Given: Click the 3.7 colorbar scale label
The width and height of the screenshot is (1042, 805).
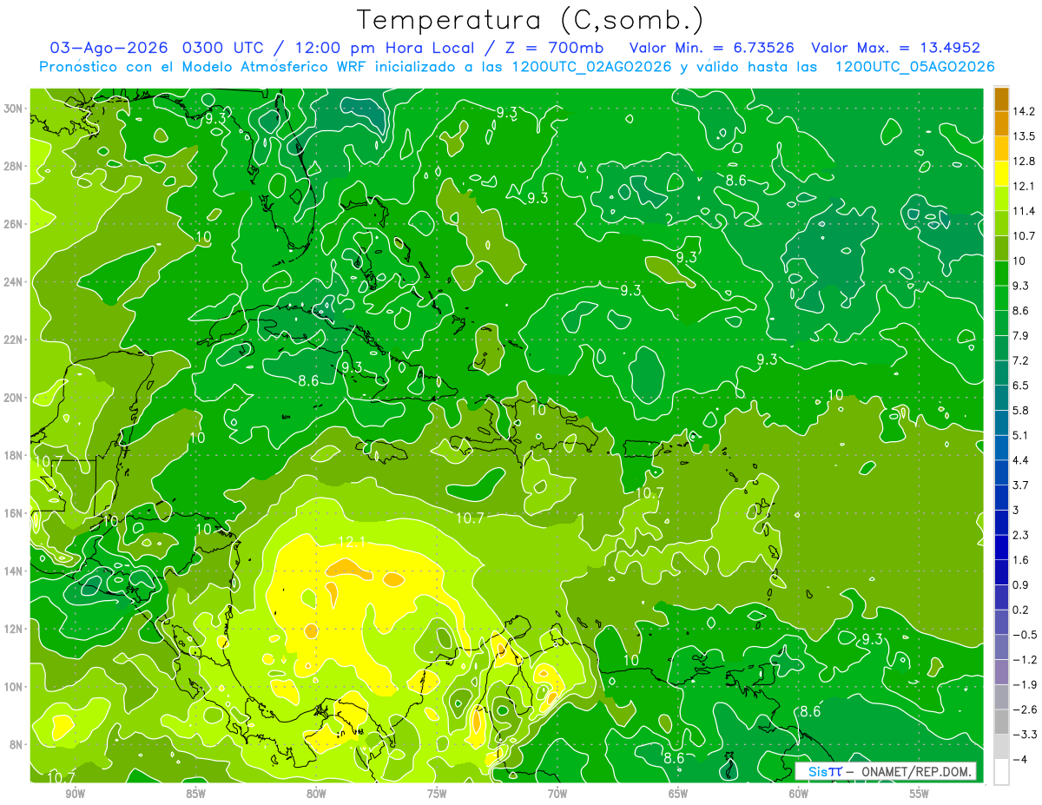Looking at the screenshot, I should click(1020, 485).
